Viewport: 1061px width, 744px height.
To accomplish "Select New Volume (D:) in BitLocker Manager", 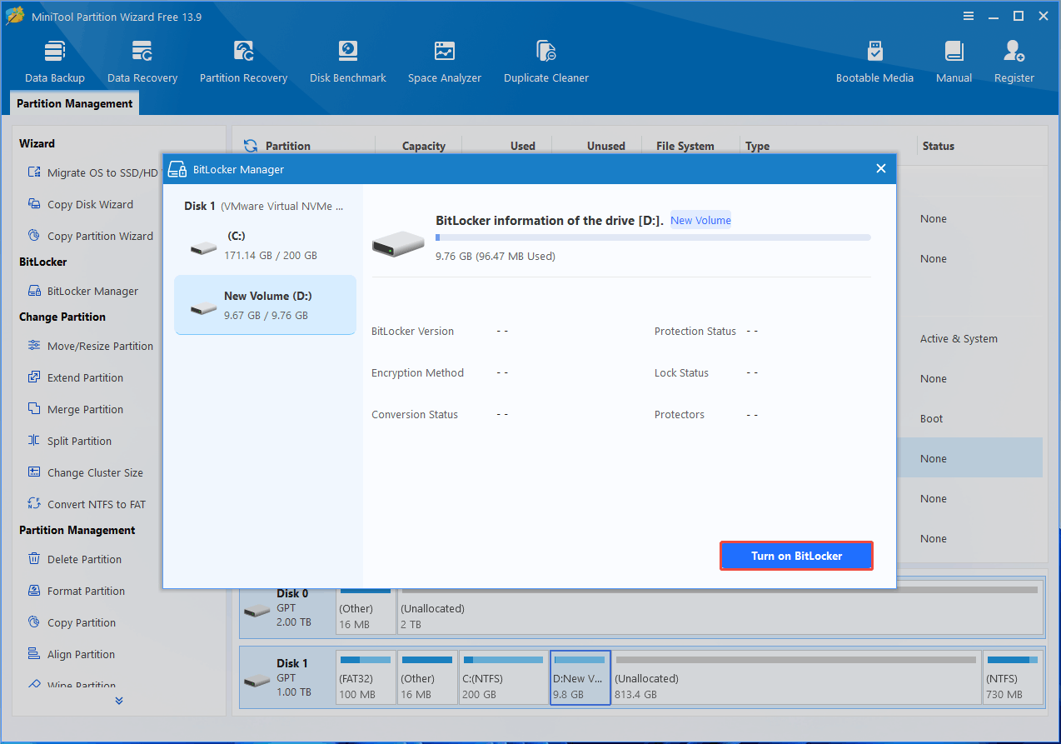I will 265,305.
